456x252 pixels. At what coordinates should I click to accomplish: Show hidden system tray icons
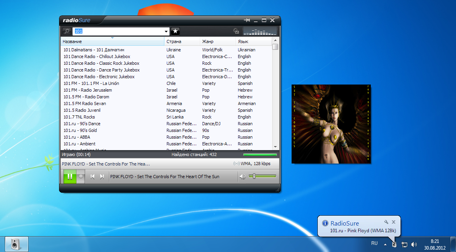pos(385,244)
